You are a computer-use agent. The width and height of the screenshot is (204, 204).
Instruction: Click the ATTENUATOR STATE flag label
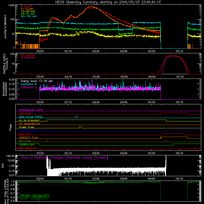[31, 110]
